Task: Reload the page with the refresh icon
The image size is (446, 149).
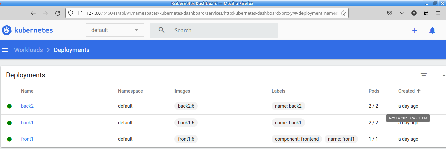Action: click(x=58, y=13)
